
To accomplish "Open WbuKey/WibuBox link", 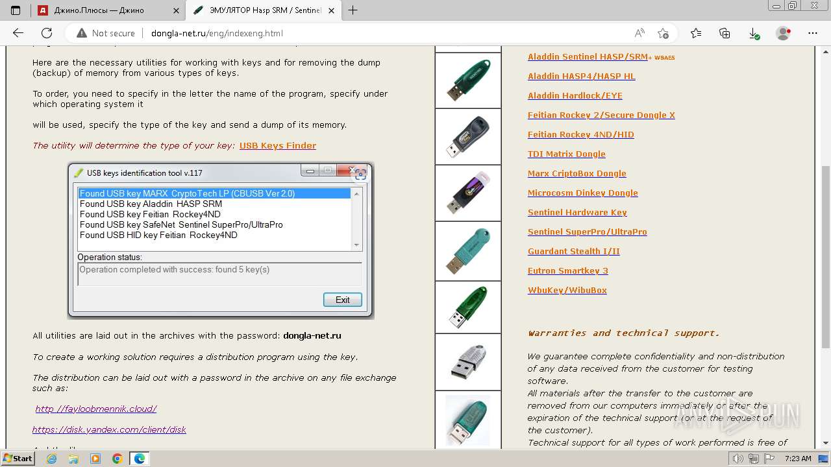I will click(567, 291).
